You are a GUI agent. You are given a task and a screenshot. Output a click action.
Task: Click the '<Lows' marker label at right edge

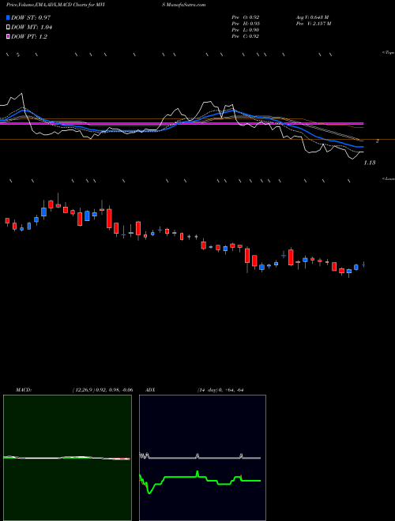coord(389,178)
